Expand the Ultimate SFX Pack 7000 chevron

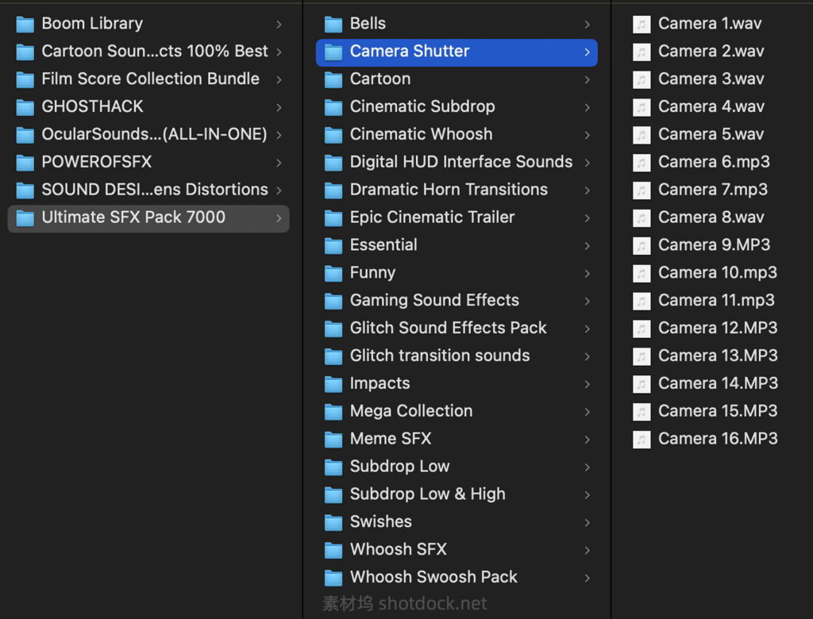coord(279,217)
